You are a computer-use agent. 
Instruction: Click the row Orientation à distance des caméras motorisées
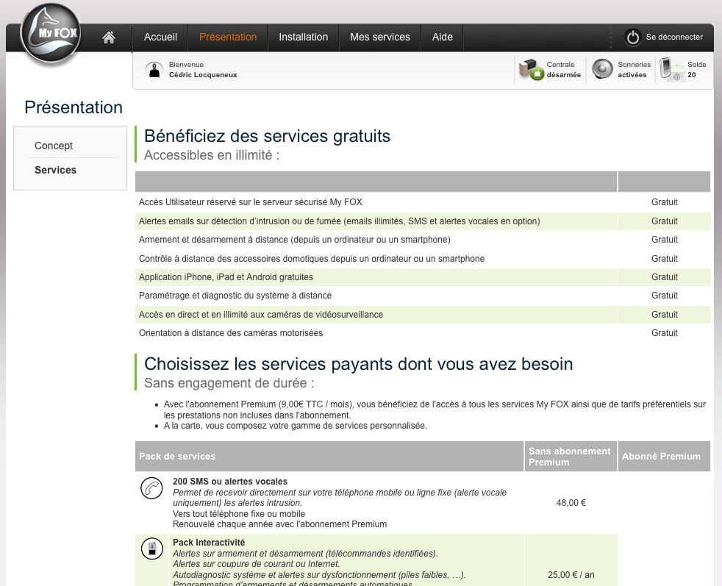coord(423,333)
